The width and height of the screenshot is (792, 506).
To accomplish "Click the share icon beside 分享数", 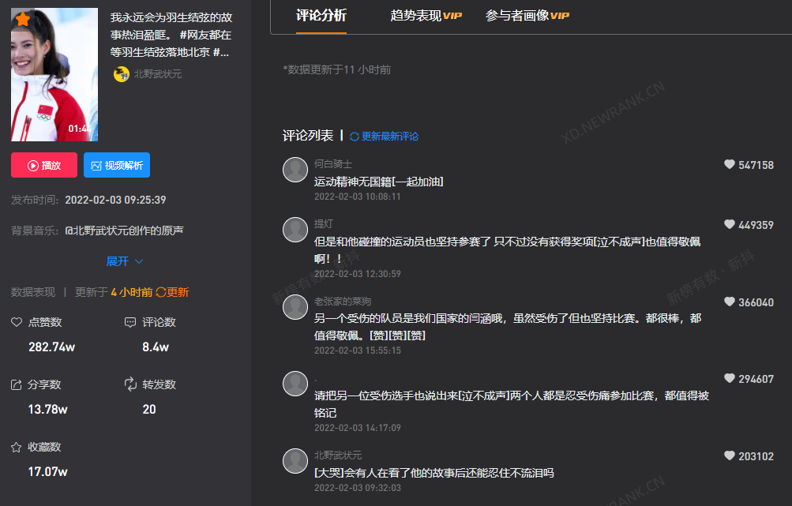I will 16,384.
